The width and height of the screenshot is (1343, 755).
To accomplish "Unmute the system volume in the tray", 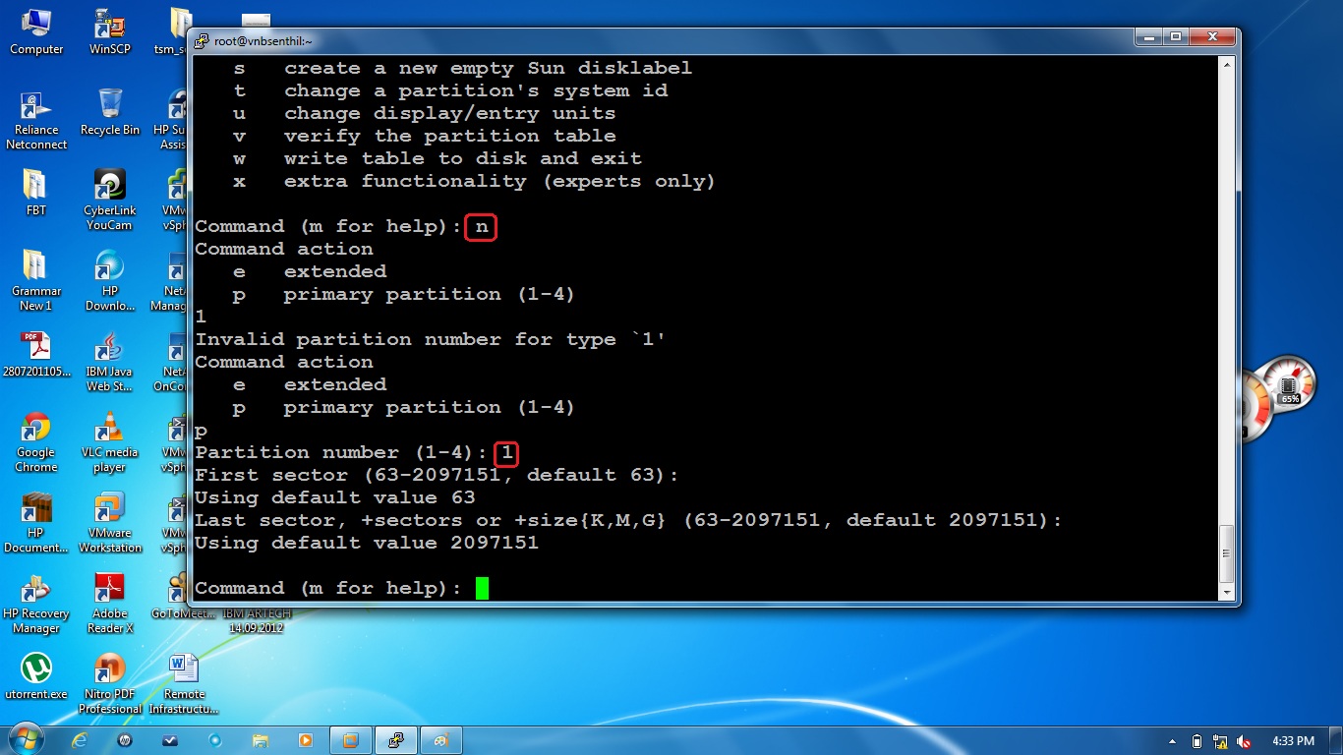I will (1242, 740).
